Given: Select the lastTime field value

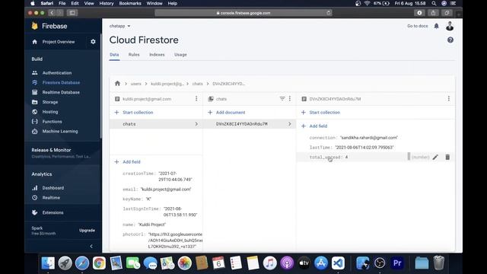Looking at the screenshot, I should [x=364, y=147].
